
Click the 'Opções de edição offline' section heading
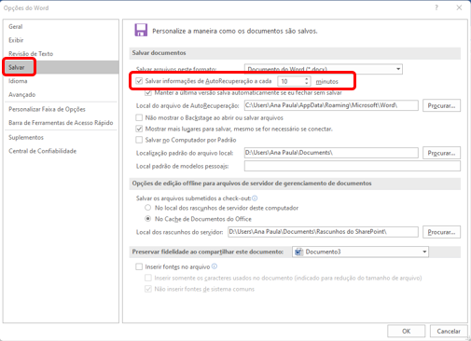pos(252,184)
